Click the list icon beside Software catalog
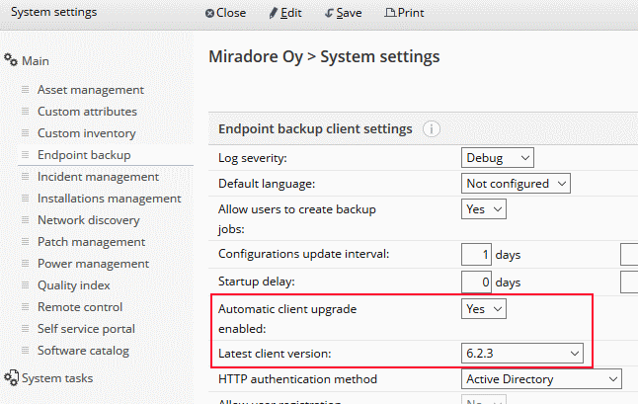The height and width of the screenshot is (404, 638). click(x=26, y=351)
